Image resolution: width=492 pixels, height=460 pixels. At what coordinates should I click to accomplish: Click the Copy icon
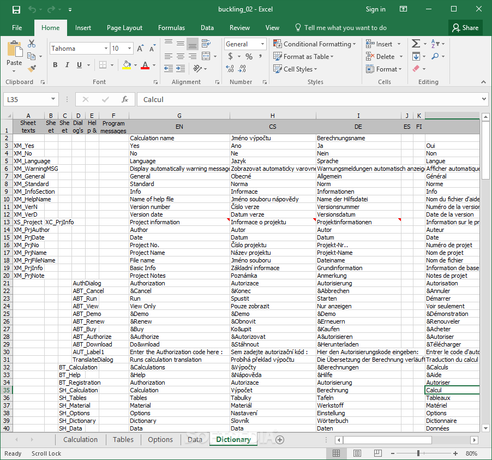click(32, 56)
